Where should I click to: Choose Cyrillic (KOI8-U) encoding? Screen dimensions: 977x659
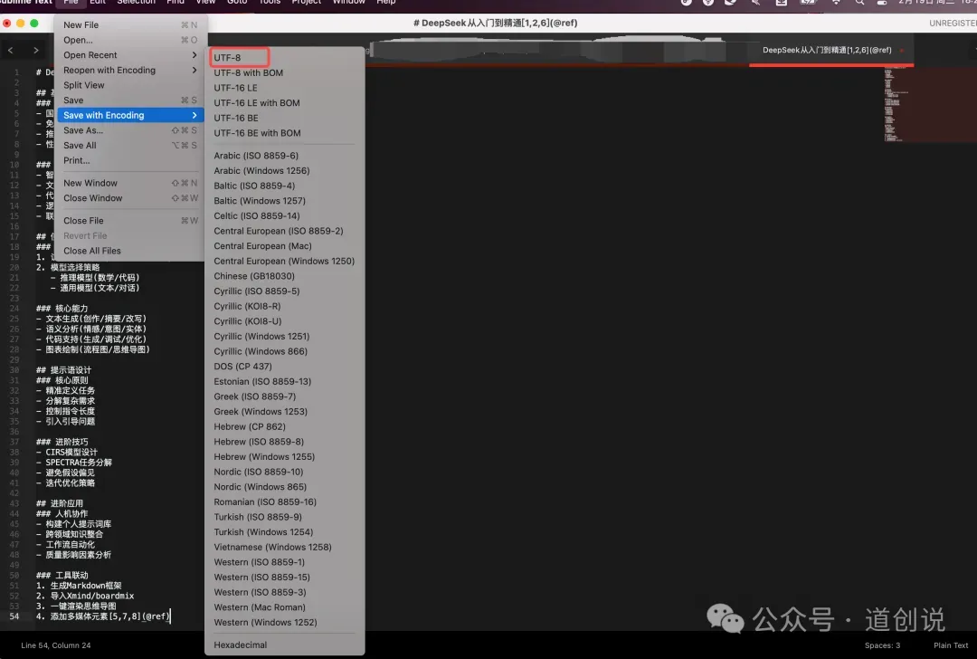[285, 321]
